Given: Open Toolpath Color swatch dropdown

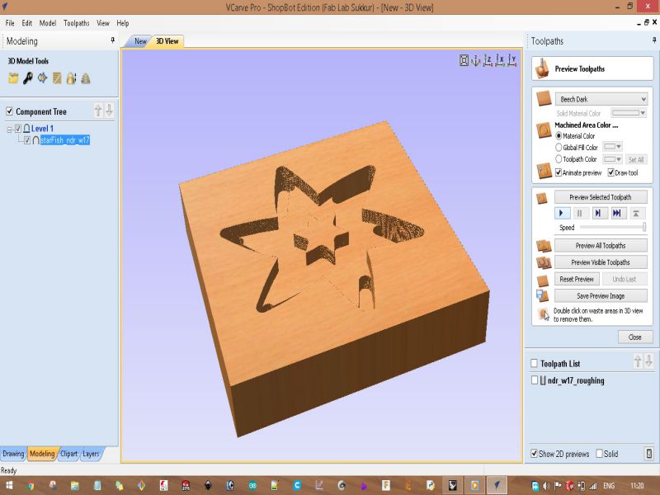Looking at the screenshot, I should coord(612,159).
